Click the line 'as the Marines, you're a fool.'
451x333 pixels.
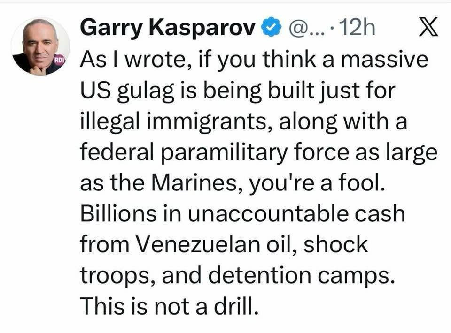click(233, 184)
